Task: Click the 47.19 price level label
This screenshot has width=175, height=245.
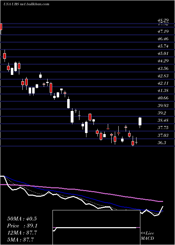Action: pos(163,31)
